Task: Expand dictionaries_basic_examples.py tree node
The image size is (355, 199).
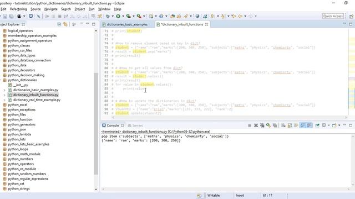Action: 4,90
